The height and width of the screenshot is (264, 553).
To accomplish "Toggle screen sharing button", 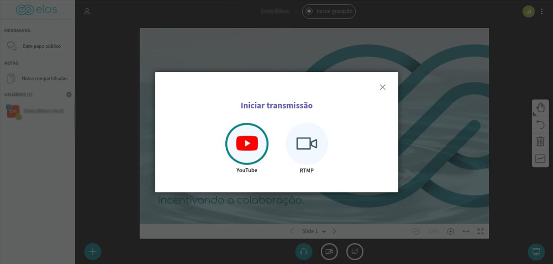I will tap(355, 252).
